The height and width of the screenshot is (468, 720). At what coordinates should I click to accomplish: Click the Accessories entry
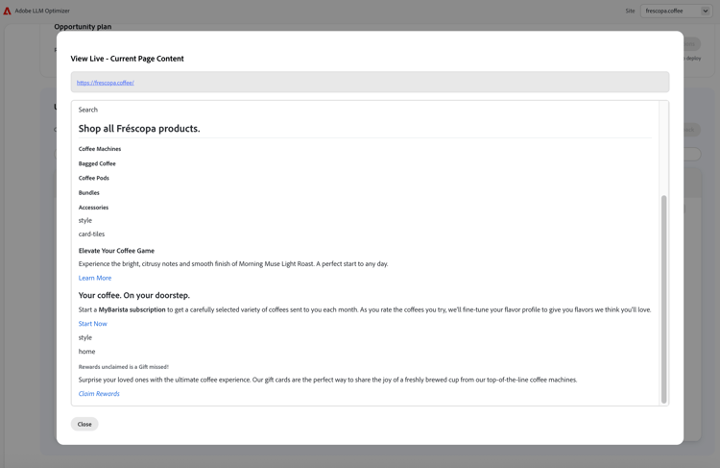pyautogui.click(x=94, y=208)
